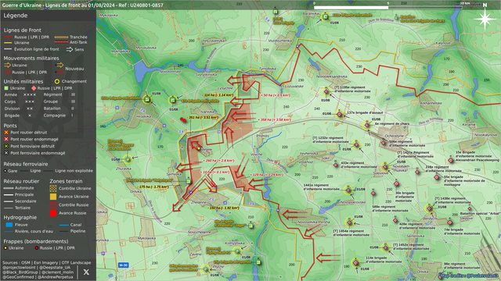The height and width of the screenshot is (281, 501).
Task: Click the X logo beside the sources
Action: pyautogui.click(x=86, y=272)
